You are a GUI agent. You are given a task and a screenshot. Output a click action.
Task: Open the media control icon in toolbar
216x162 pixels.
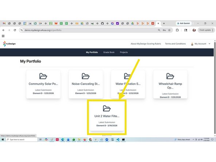186,30
